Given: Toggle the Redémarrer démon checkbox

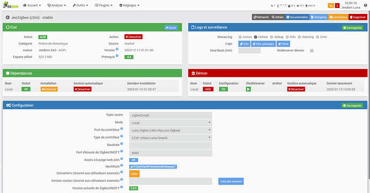Looking at the screenshot, I should 312,51.
